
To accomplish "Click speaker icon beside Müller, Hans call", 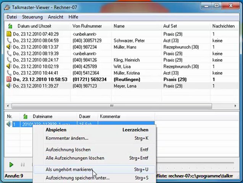I will 9,47.
